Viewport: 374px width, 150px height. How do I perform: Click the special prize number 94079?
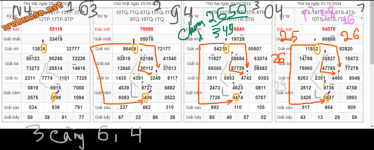click(329, 29)
